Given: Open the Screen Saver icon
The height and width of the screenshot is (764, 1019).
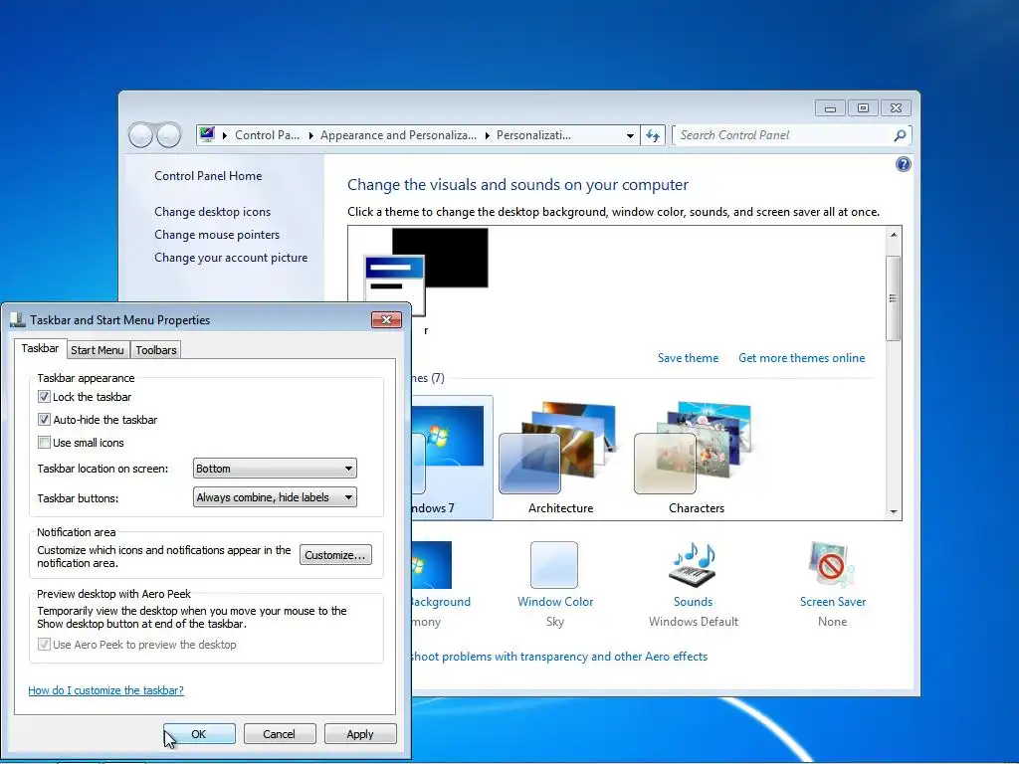Looking at the screenshot, I should [832, 565].
